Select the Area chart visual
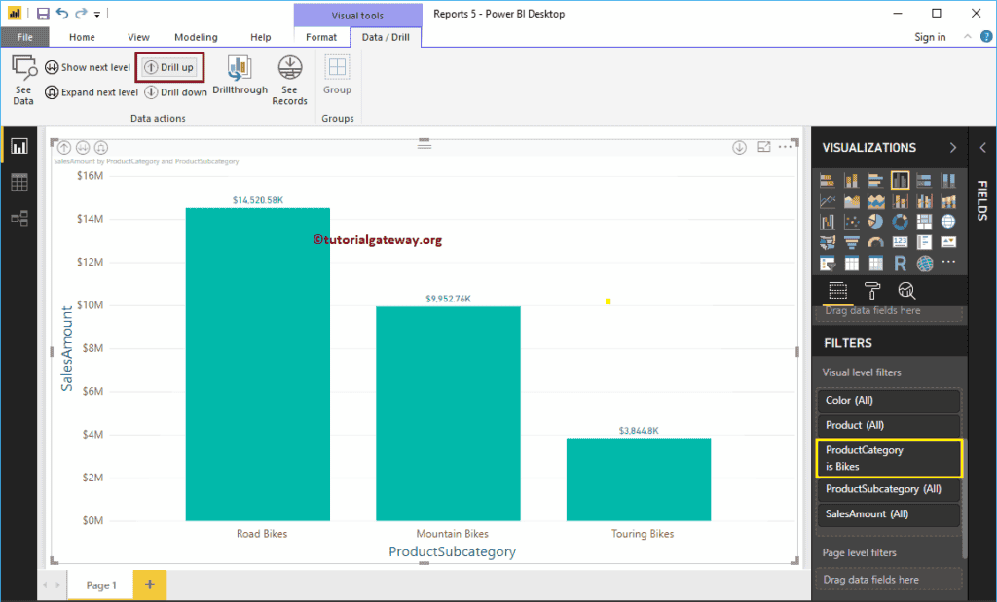This screenshot has height=602, width=997. 851,201
